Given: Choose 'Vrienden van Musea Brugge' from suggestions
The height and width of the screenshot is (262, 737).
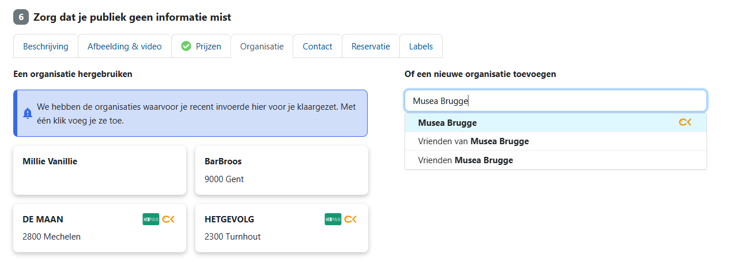Looking at the screenshot, I should click(474, 141).
